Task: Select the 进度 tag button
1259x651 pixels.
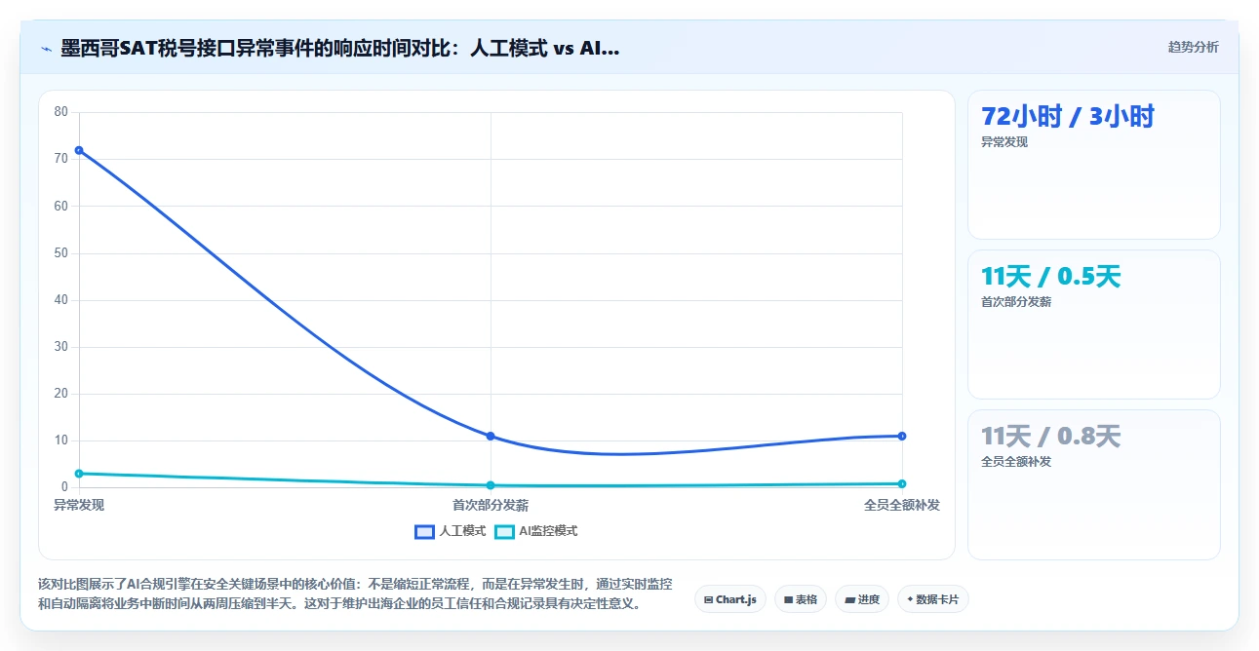Action: click(x=862, y=599)
